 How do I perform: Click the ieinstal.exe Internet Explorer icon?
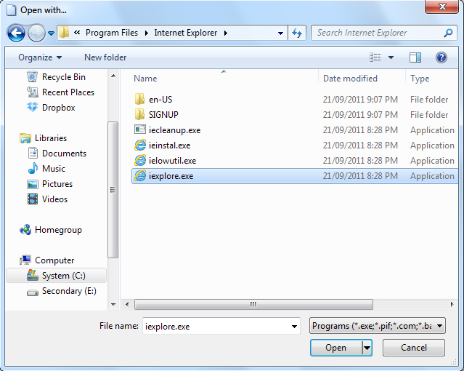[x=140, y=145]
